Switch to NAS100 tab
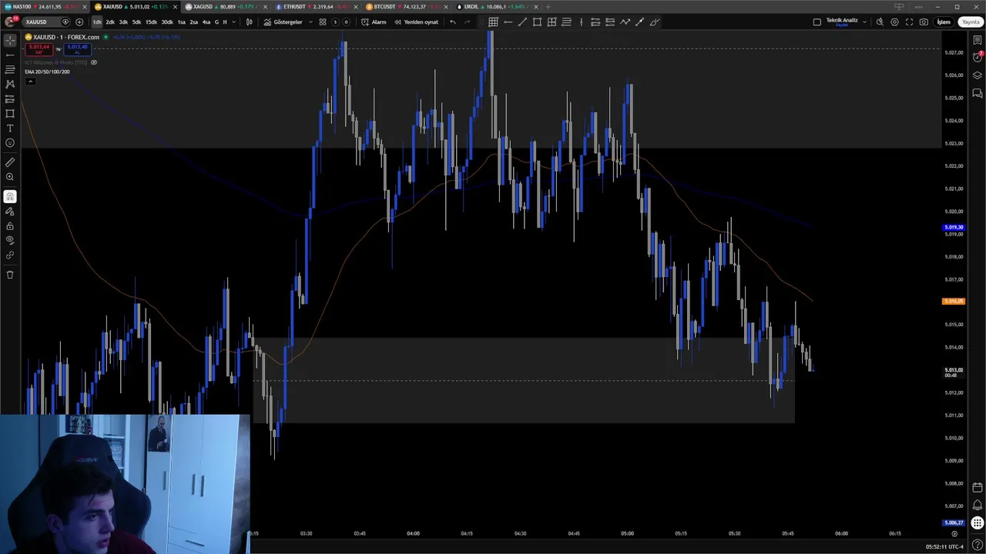The height and width of the screenshot is (554, 986). click(45, 7)
